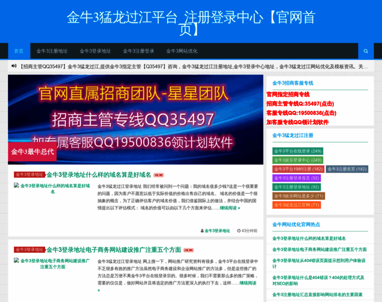Image resolution: width=382 pixels, height=302 pixels.
Task: Click the search magnifier icon in navbar
Action: (365, 51)
